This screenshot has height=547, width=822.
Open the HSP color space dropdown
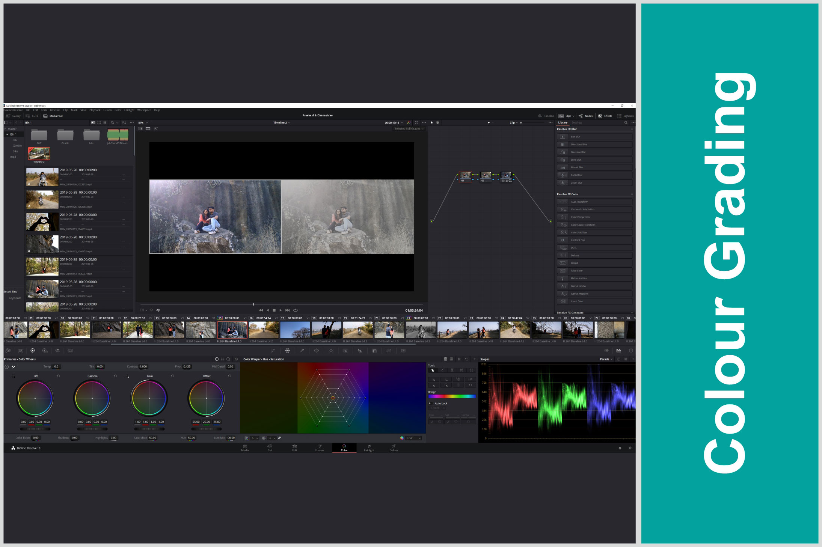(413, 438)
